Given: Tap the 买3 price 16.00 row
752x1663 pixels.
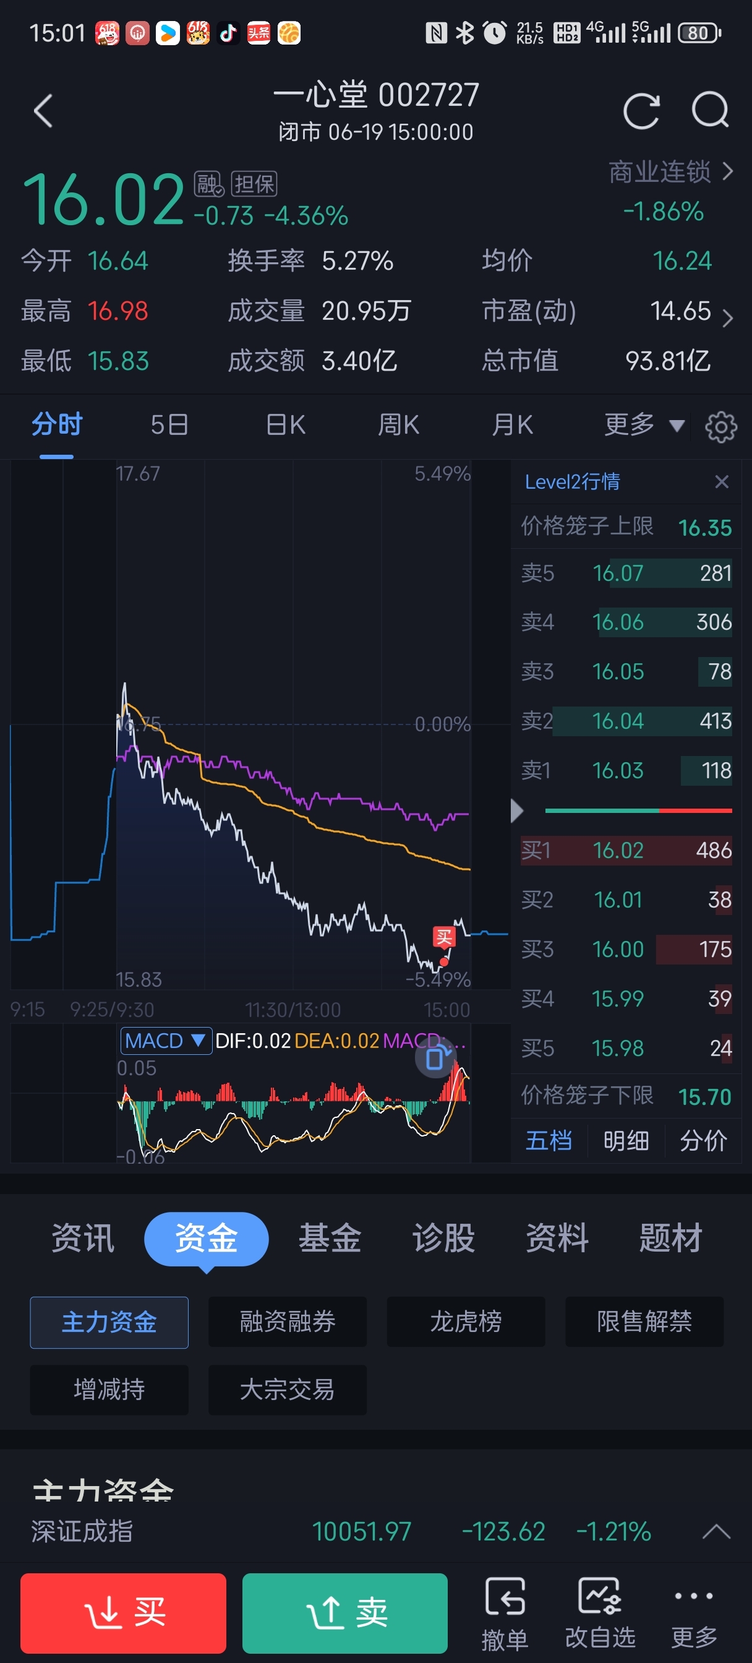Looking at the screenshot, I should click(626, 949).
